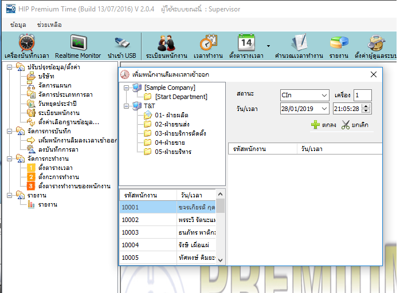Screen dimensions: 400x293
Task: Click the ตั้งตารางเวลา calendar icon
Action: (246, 46)
